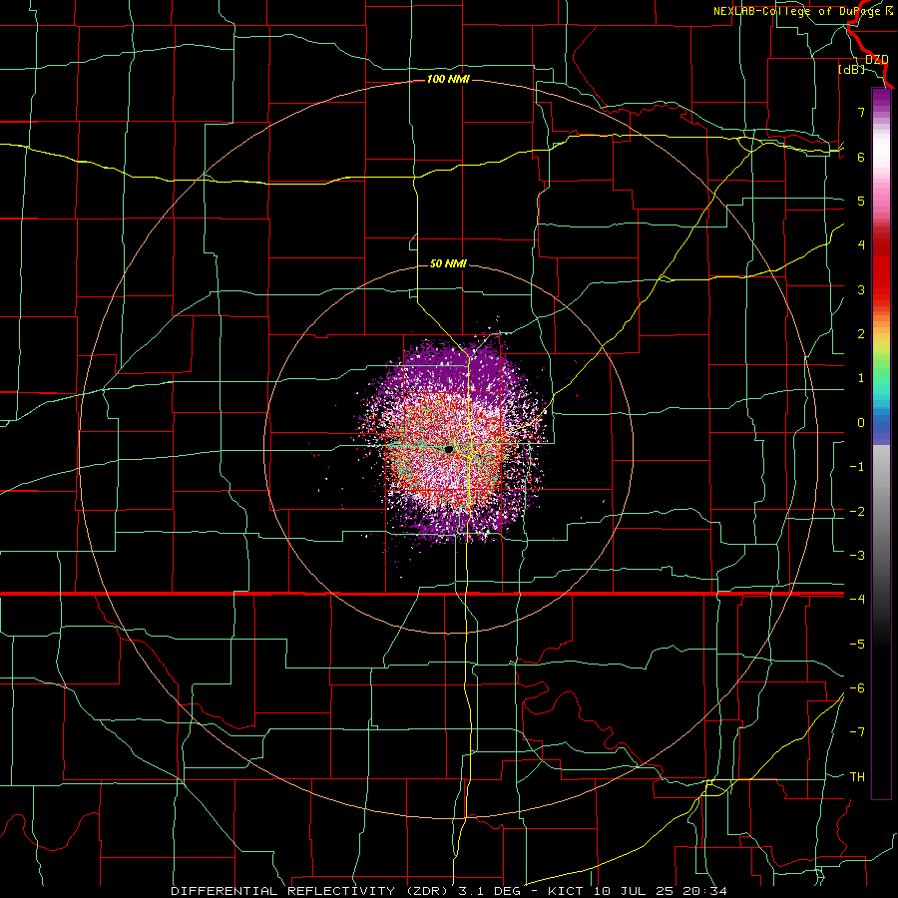
Task: Click the "1" value on the color scale
Action: [x=861, y=378]
